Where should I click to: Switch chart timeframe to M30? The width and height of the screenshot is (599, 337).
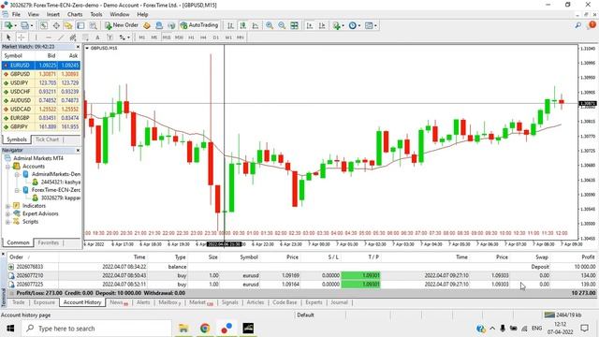point(179,37)
